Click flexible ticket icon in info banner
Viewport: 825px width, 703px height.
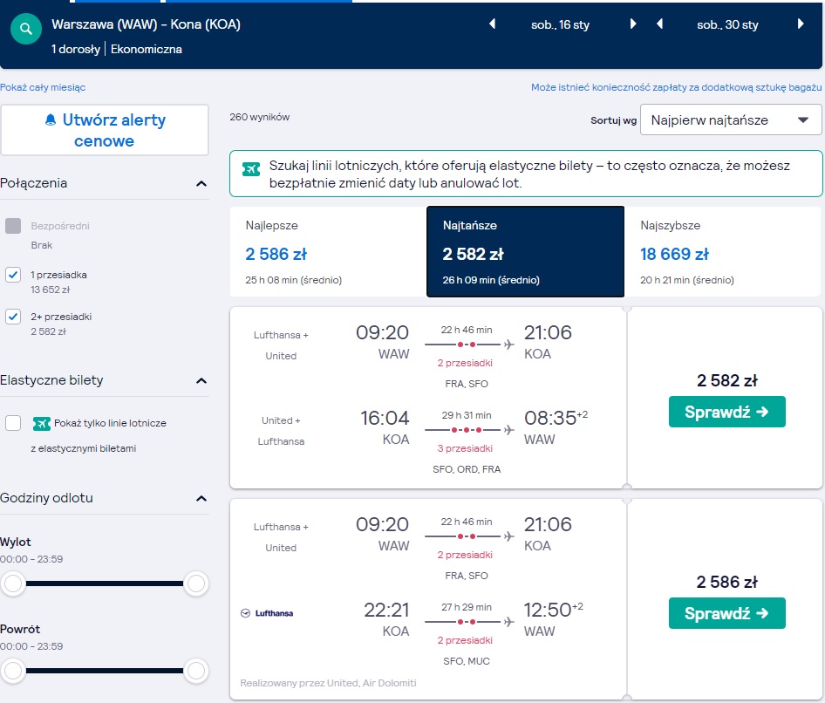[251, 169]
